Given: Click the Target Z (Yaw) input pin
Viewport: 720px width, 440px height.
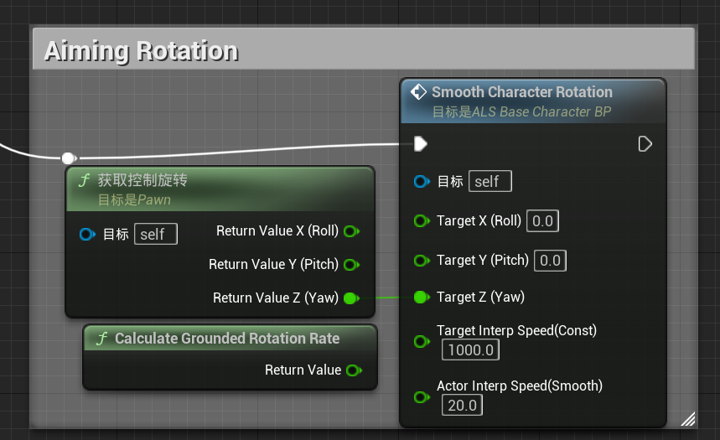Looking at the screenshot, I should point(422,298).
